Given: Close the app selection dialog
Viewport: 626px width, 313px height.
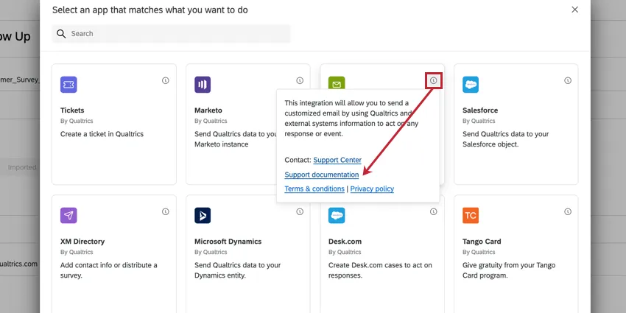Looking at the screenshot, I should click(x=575, y=10).
